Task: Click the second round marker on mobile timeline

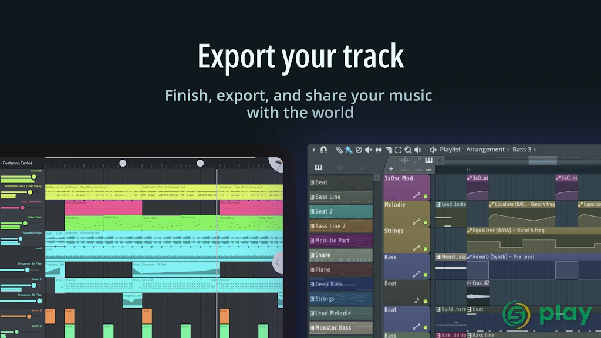Action: click(x=200, y=163)
